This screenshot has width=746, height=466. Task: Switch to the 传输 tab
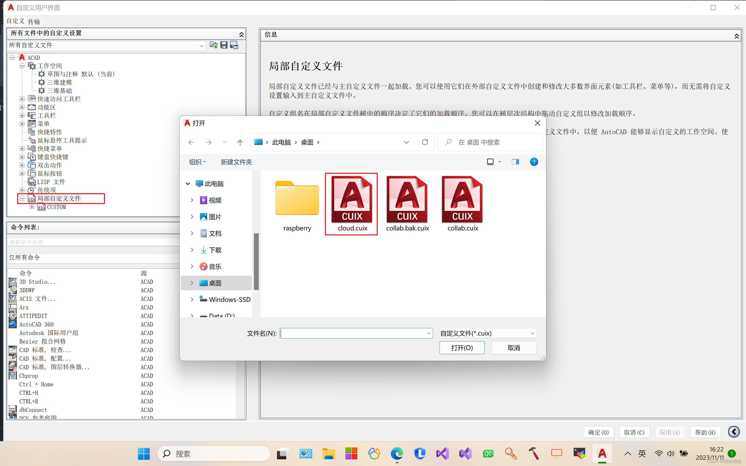[34, 21]
